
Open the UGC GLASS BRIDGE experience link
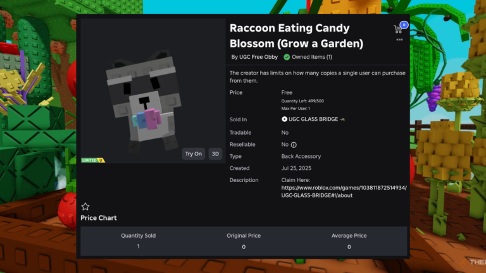point(313,119)
